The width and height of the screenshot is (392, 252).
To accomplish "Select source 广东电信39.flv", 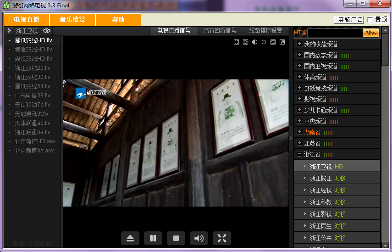I will (x=33, y=95).
